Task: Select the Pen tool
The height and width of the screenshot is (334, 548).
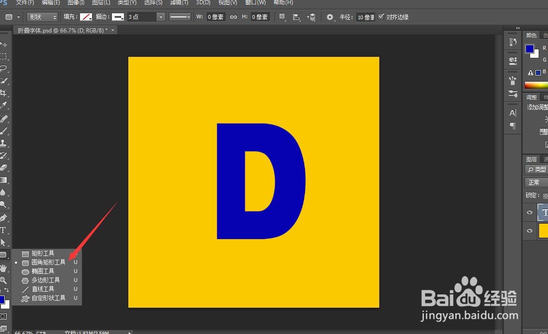Action: click(x=3, y=218)
